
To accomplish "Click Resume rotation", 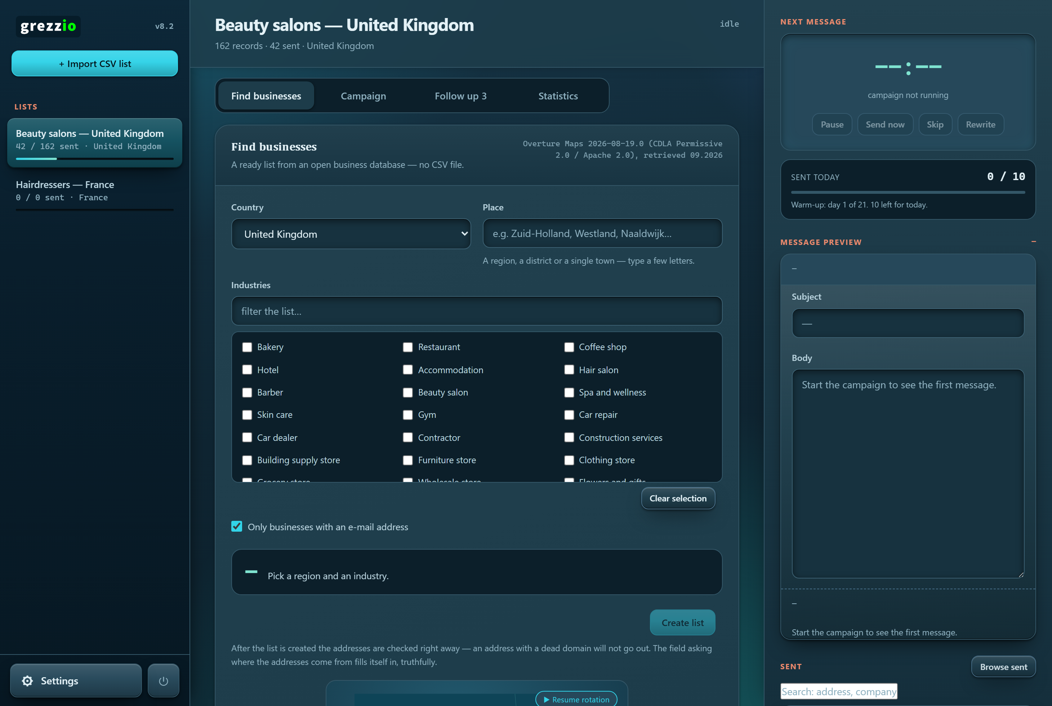I will pos(576,699).
